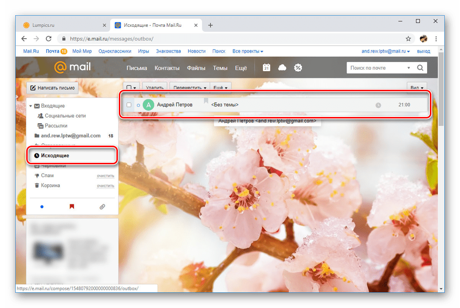The height and width of the screenshot is (308, 460).
Task: Collapse the Входящие folder tree
Action: point(31,106)
